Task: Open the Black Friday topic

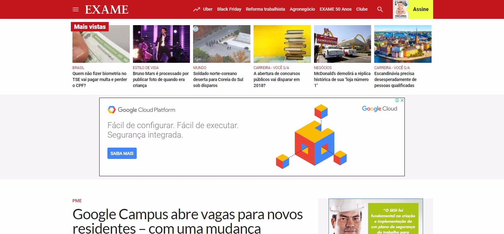Action: pyautogui.click(x=229, y=9)
